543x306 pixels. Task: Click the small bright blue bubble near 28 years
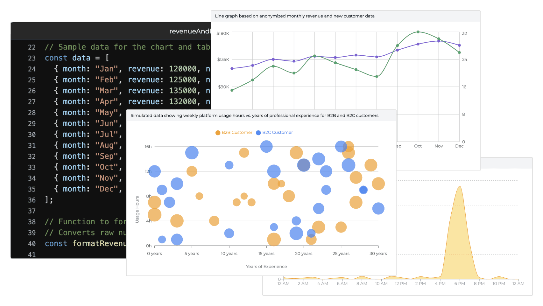coord(363,190)
